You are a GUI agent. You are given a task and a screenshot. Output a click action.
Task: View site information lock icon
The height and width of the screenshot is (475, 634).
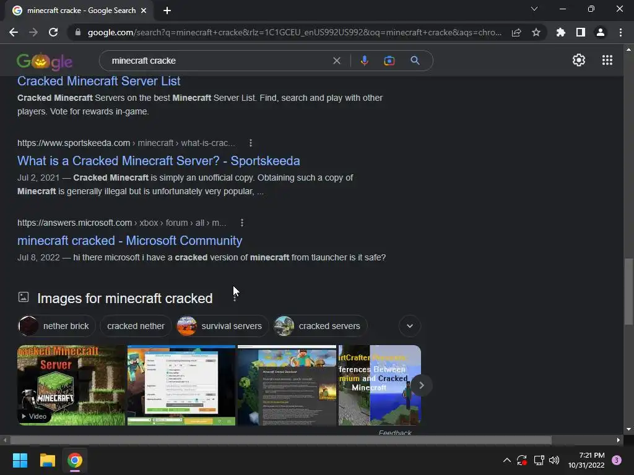pyautogui.click(x=78, y=32)
